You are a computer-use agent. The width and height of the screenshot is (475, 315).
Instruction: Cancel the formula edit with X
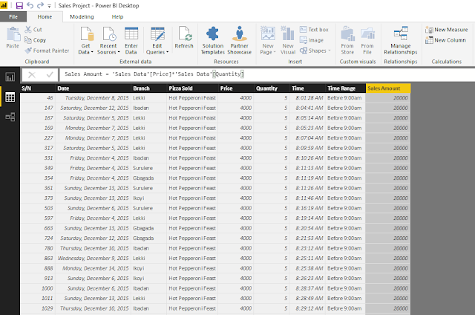(x=32, y=74)
